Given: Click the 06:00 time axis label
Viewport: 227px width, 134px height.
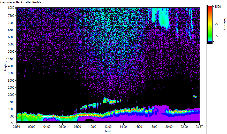Looking at the screenshot, I should click(62, 127).
